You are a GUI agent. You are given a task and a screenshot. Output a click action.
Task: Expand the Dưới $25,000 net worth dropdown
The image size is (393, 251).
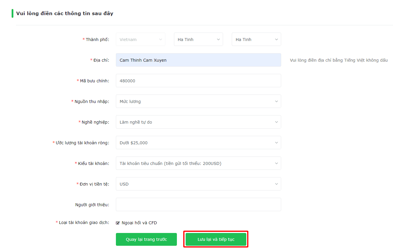click(x=198, y=143)
